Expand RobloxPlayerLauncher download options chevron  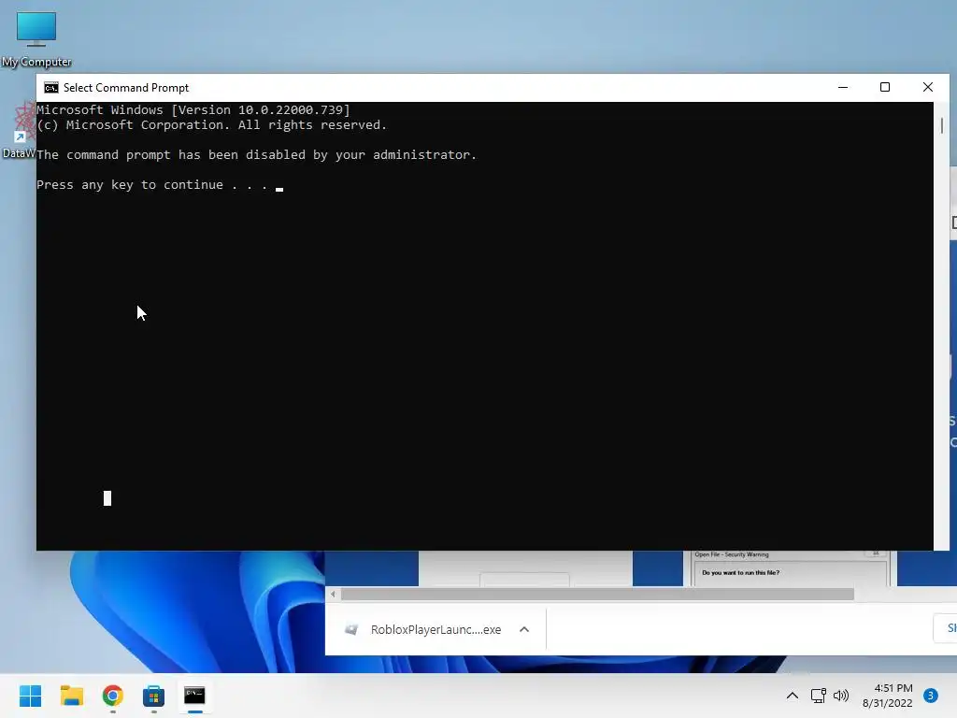coord(524,629)
